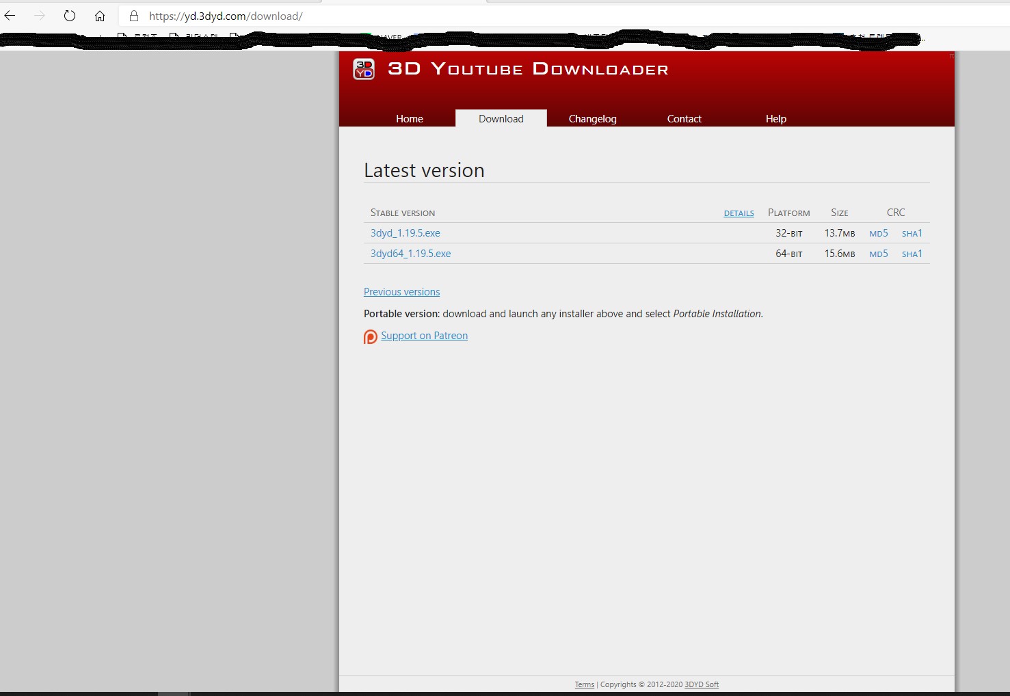
Task: Go back using the browser back arrow
Action: click(10, 16)
